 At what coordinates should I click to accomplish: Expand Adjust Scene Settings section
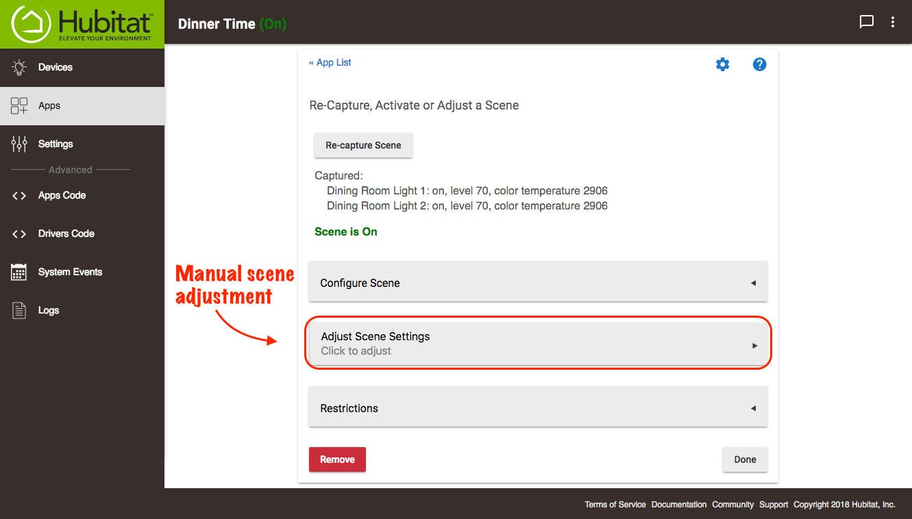click(x=538, y=343)
